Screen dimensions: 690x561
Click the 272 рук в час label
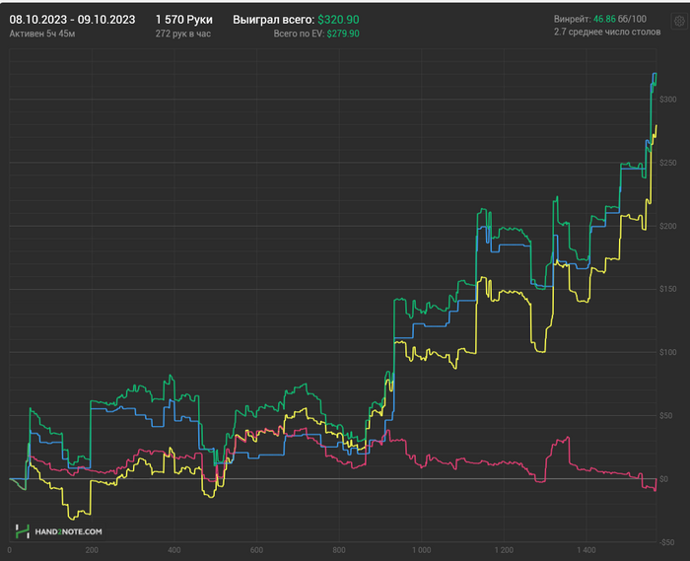click(183, 34)
